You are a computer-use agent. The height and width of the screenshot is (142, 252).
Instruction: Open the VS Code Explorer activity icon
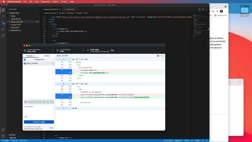click(x=3, y=10)
